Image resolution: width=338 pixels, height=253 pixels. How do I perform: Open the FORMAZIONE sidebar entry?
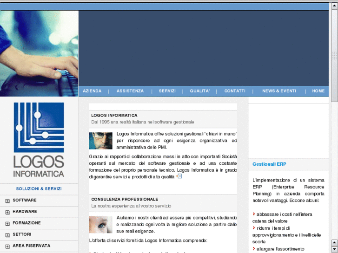(27, 223)
